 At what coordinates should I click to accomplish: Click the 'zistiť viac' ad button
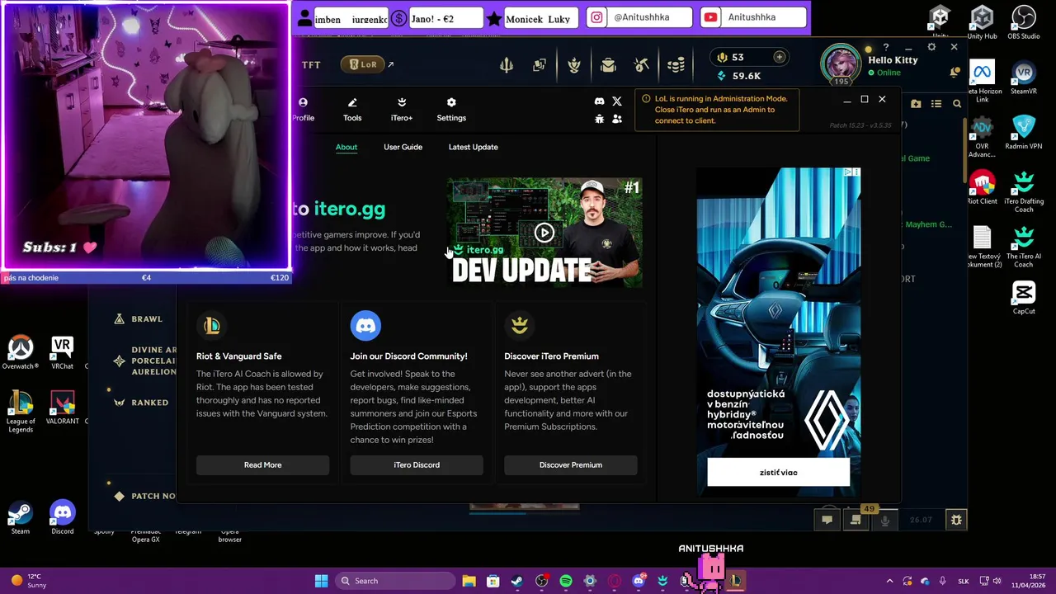(x=778, y=473)
